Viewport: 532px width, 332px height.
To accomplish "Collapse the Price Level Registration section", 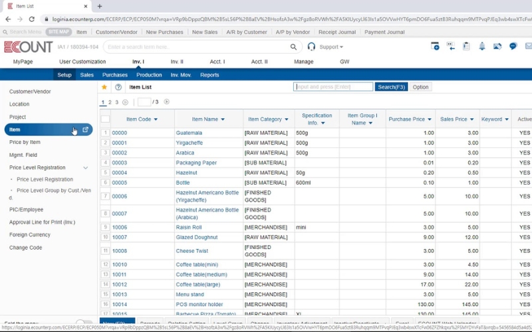I will click(86, 168).
